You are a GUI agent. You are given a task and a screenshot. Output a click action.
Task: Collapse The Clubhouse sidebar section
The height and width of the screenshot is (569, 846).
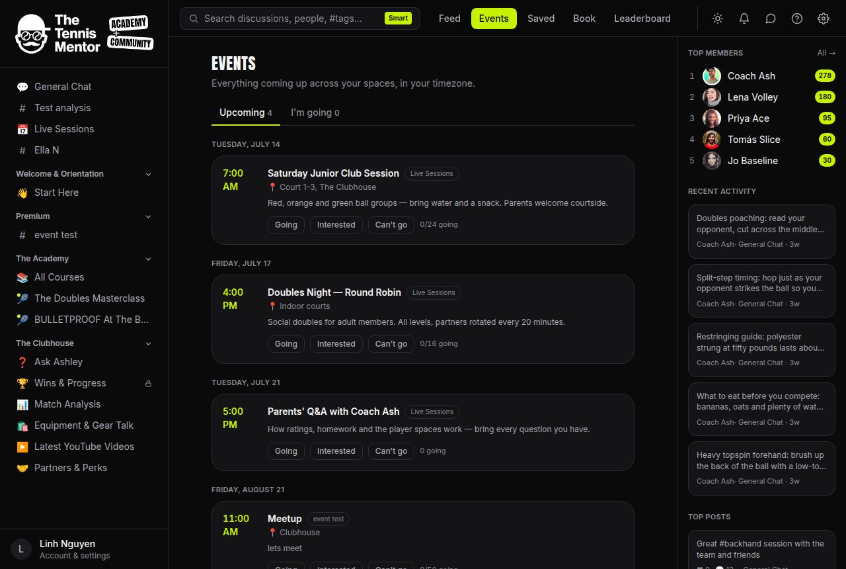click(148, 343)
